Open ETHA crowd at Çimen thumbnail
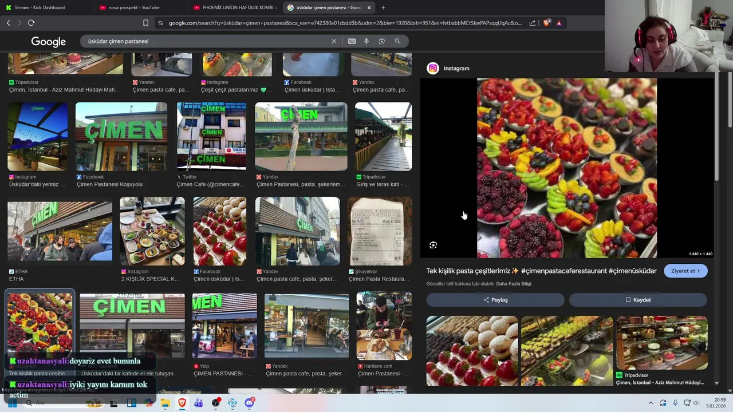733x412 pixels. (x=60, y=231)
